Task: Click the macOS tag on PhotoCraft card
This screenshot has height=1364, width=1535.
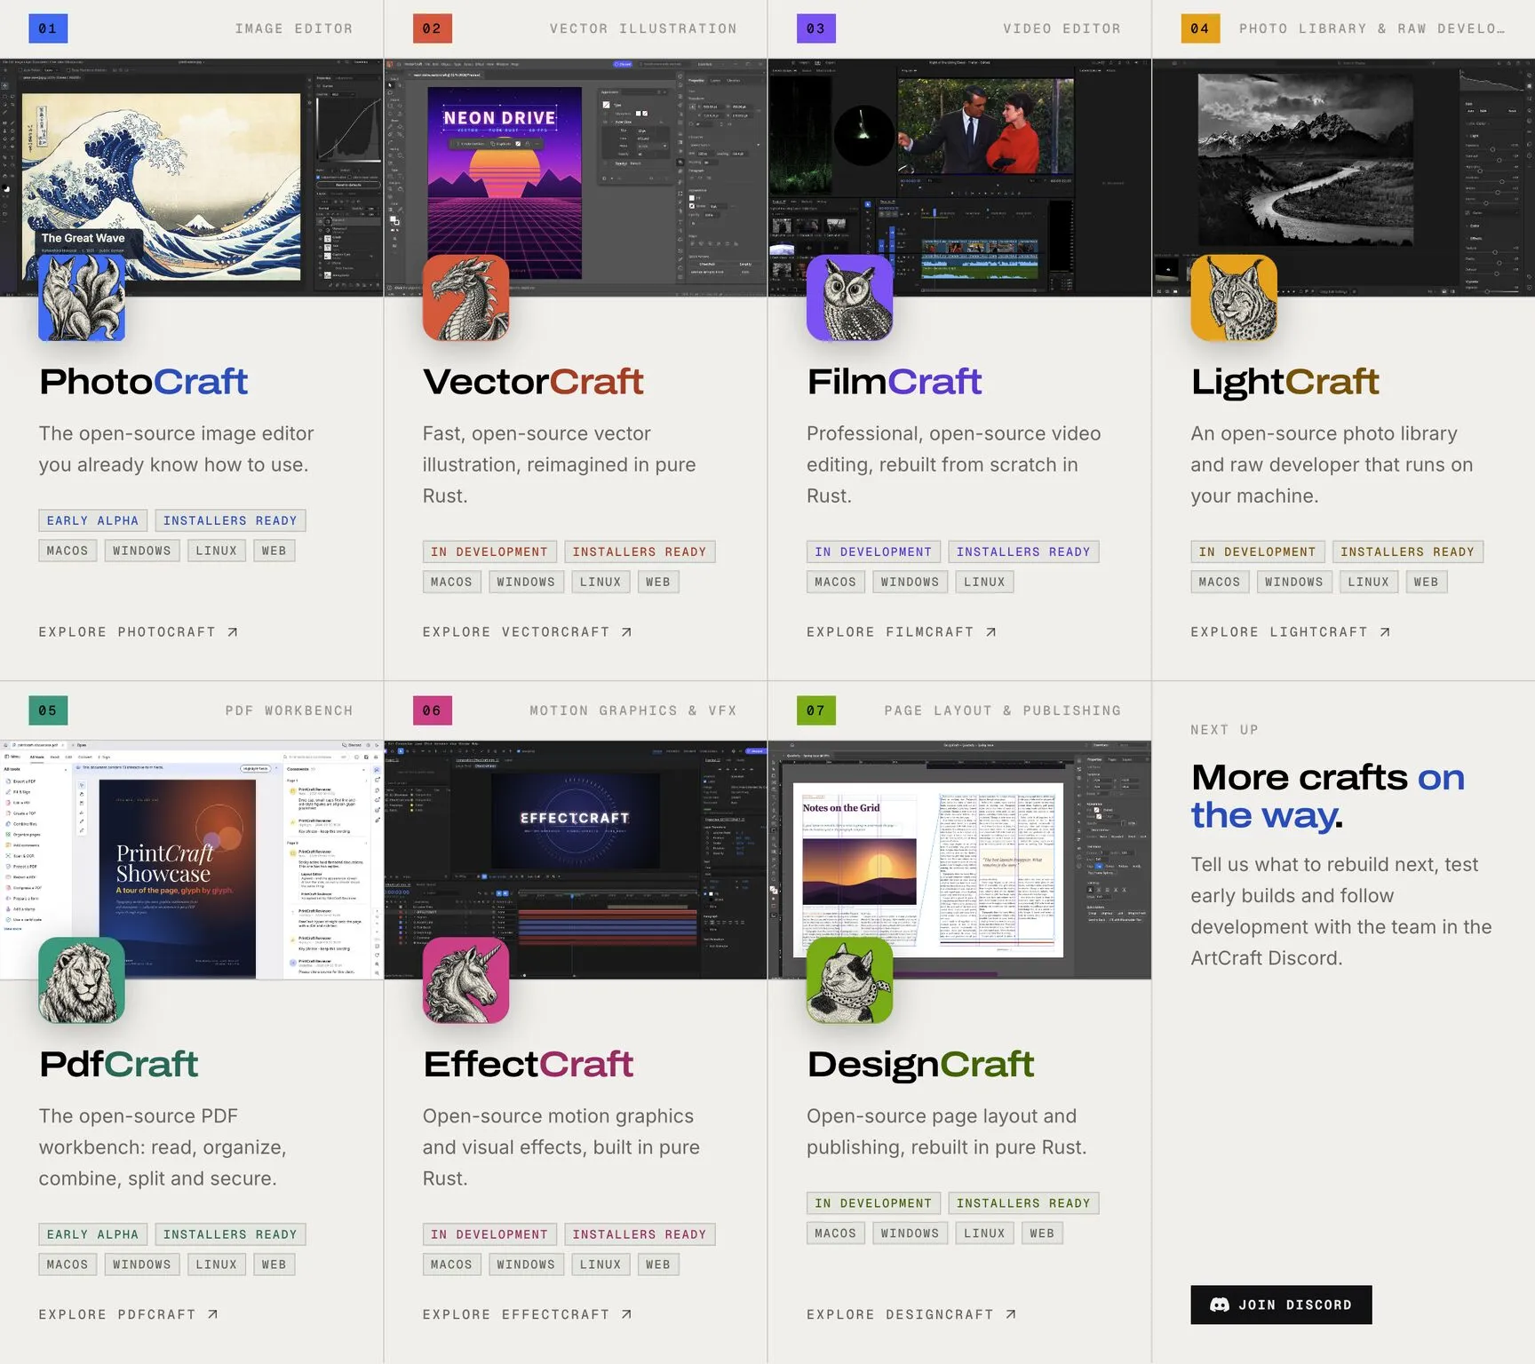Action: pyautogui.click(x=68, y=551)
